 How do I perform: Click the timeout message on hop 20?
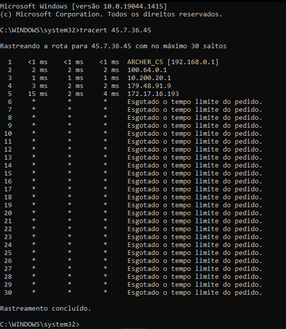(x=194, y=213)
